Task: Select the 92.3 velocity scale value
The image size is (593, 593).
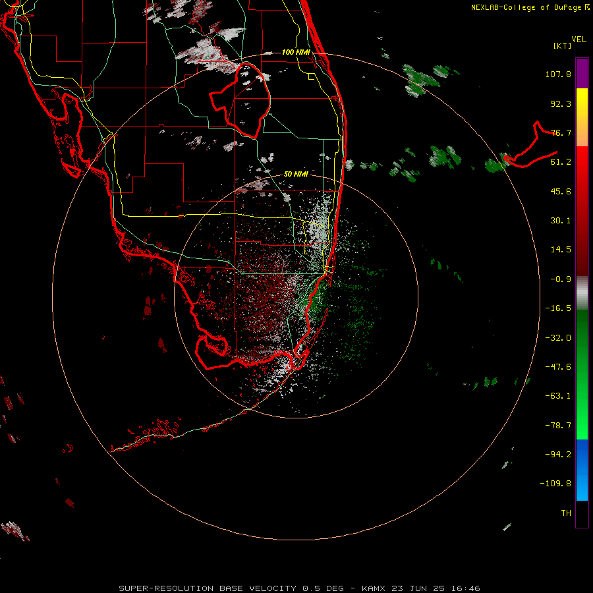Action: [561, 103]
